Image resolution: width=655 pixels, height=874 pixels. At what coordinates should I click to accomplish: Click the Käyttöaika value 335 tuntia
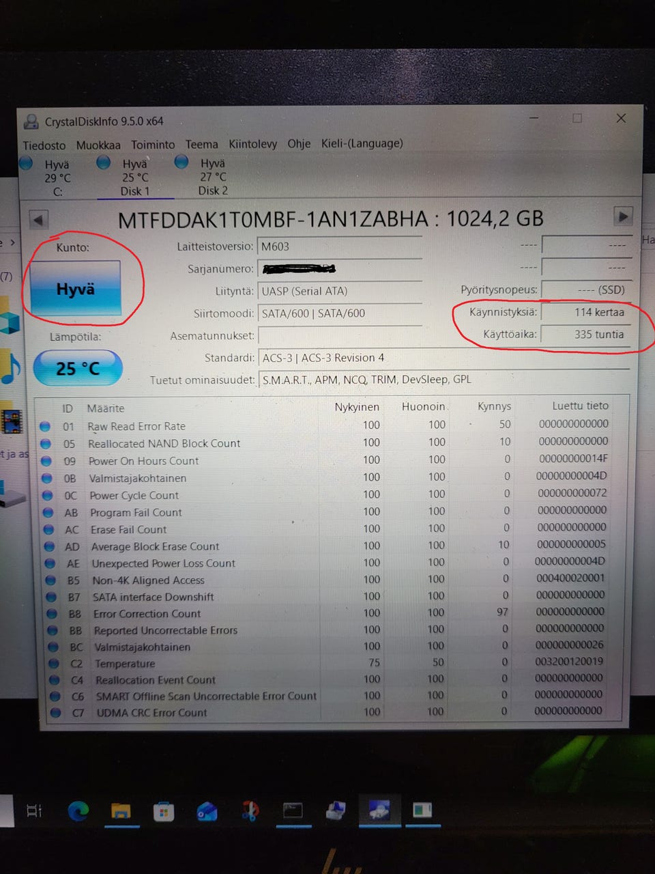(586, 334)
